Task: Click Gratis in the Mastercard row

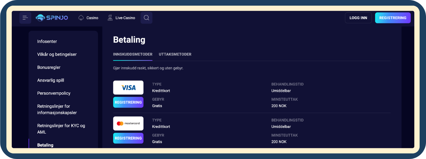Action: click(x=157, y=142)
